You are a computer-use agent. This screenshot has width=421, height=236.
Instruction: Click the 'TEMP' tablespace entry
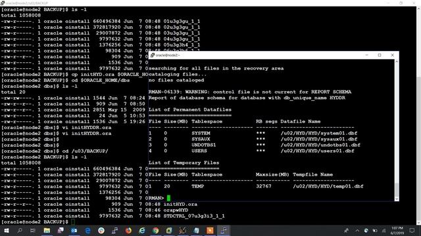(197, 186)
